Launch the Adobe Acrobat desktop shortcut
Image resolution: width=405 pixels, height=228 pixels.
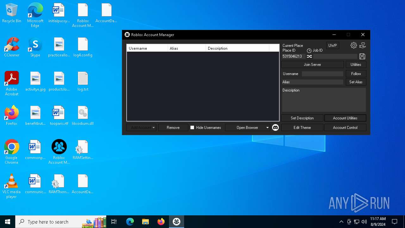click(x=12, y=84)
